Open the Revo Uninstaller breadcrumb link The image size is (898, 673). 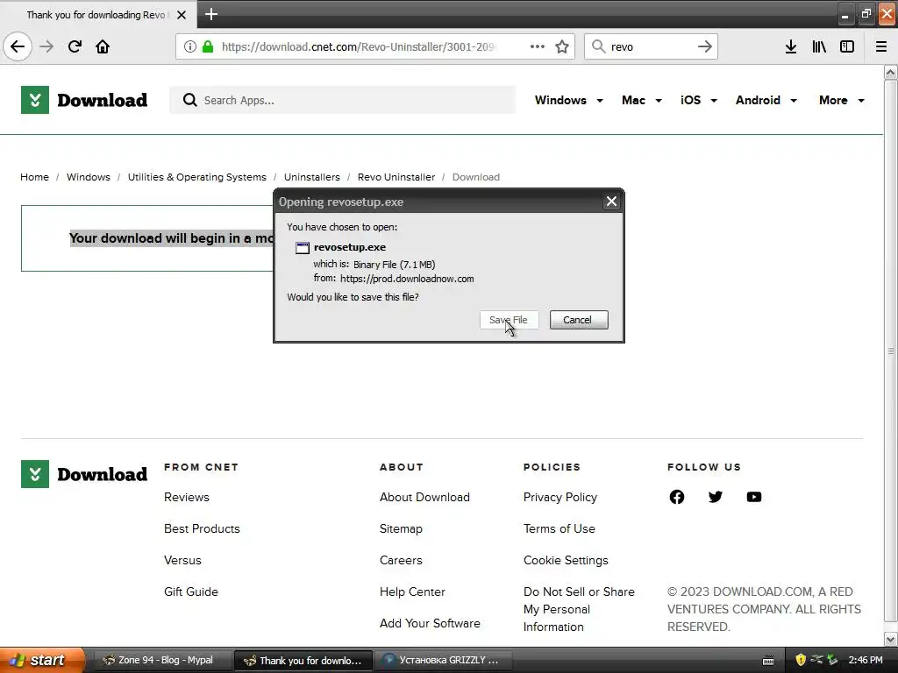coord(396,177)
